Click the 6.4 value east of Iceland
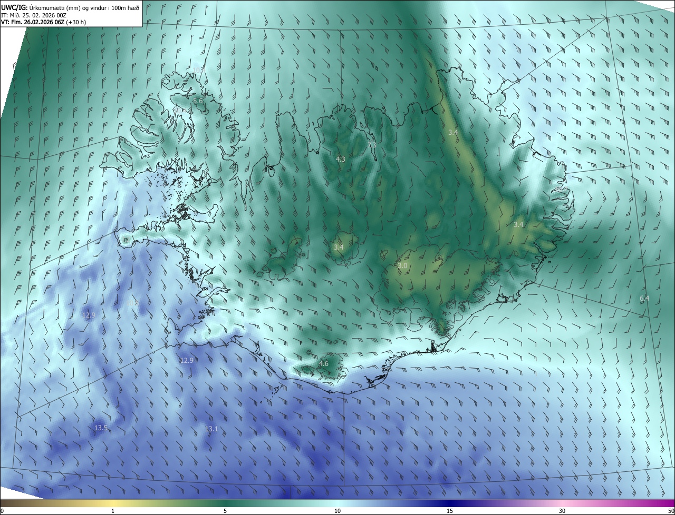The width and height of the screenshot is (675, 515). pyautogui.click(x=644, y=298)
